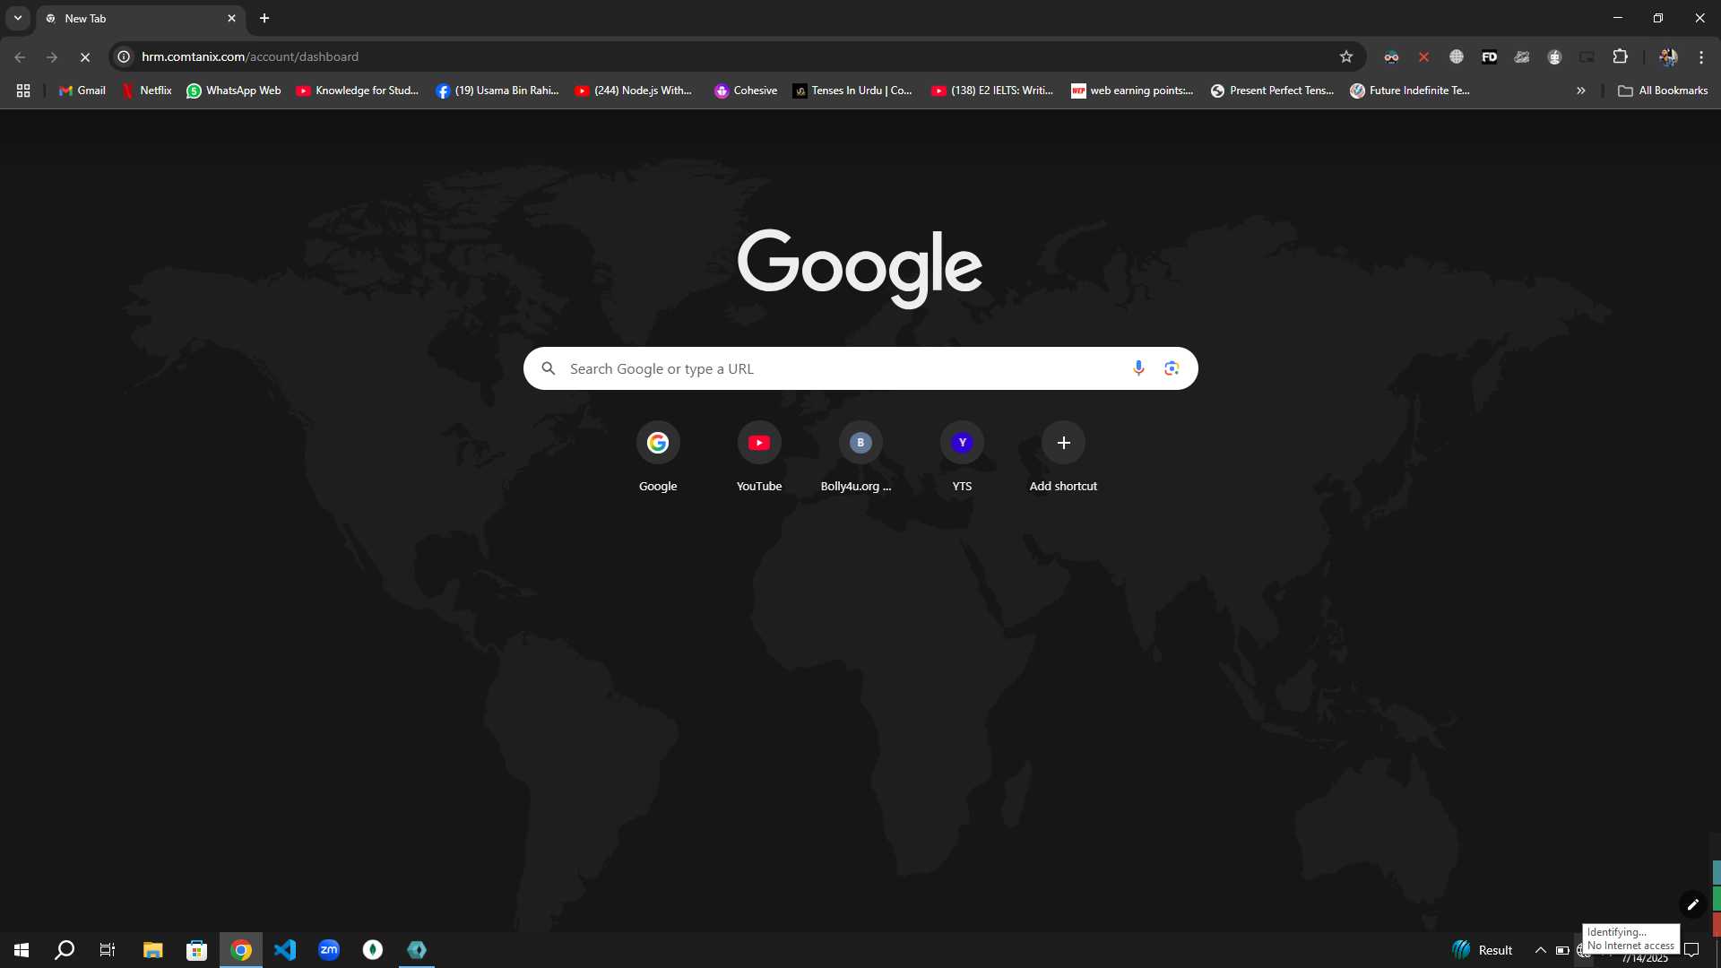Open the Chrome profile avatar
This screenshot has height=968, width=1721.
(1668, 56)
